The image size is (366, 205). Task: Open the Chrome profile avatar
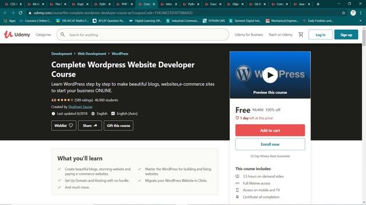353,13
